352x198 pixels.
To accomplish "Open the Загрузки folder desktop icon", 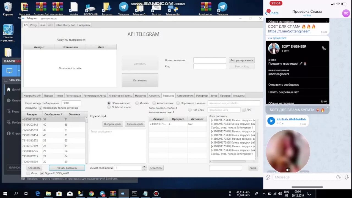I will (107, 8).
